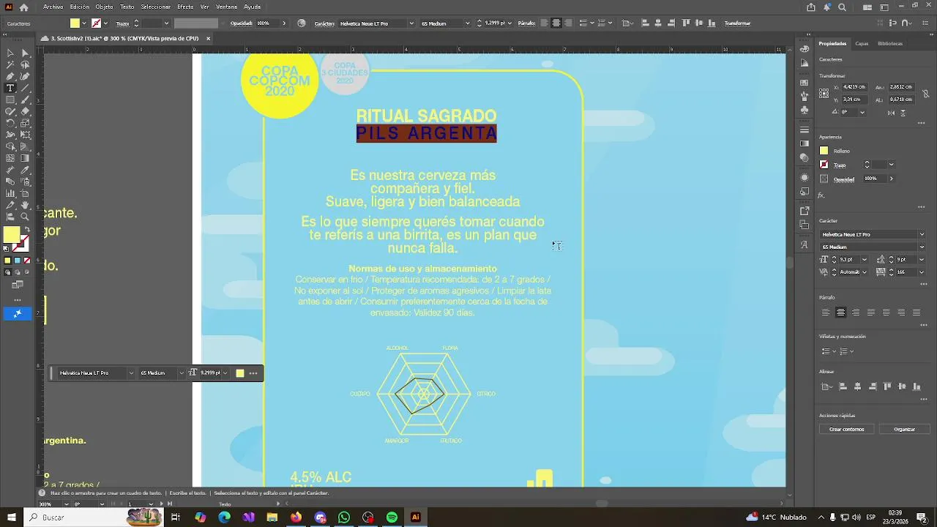
Task: Open search icon in the top bar
Action: tap(842, 7)
